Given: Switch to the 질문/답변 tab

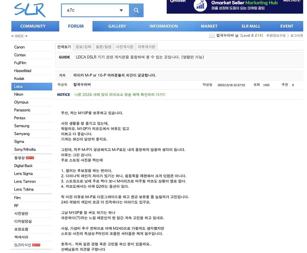Looking at the screenshot, I should pyautogui.click(x=104, y=47).
